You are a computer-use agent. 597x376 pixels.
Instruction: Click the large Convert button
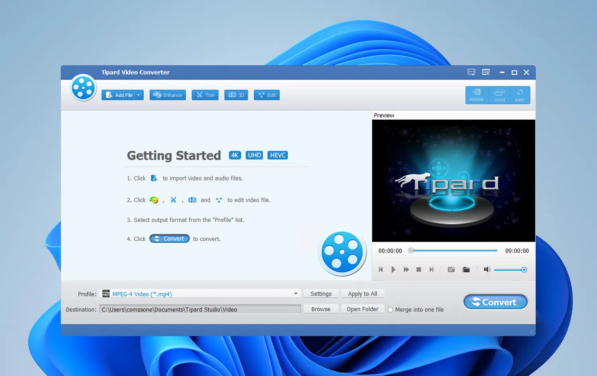(496, 302)
